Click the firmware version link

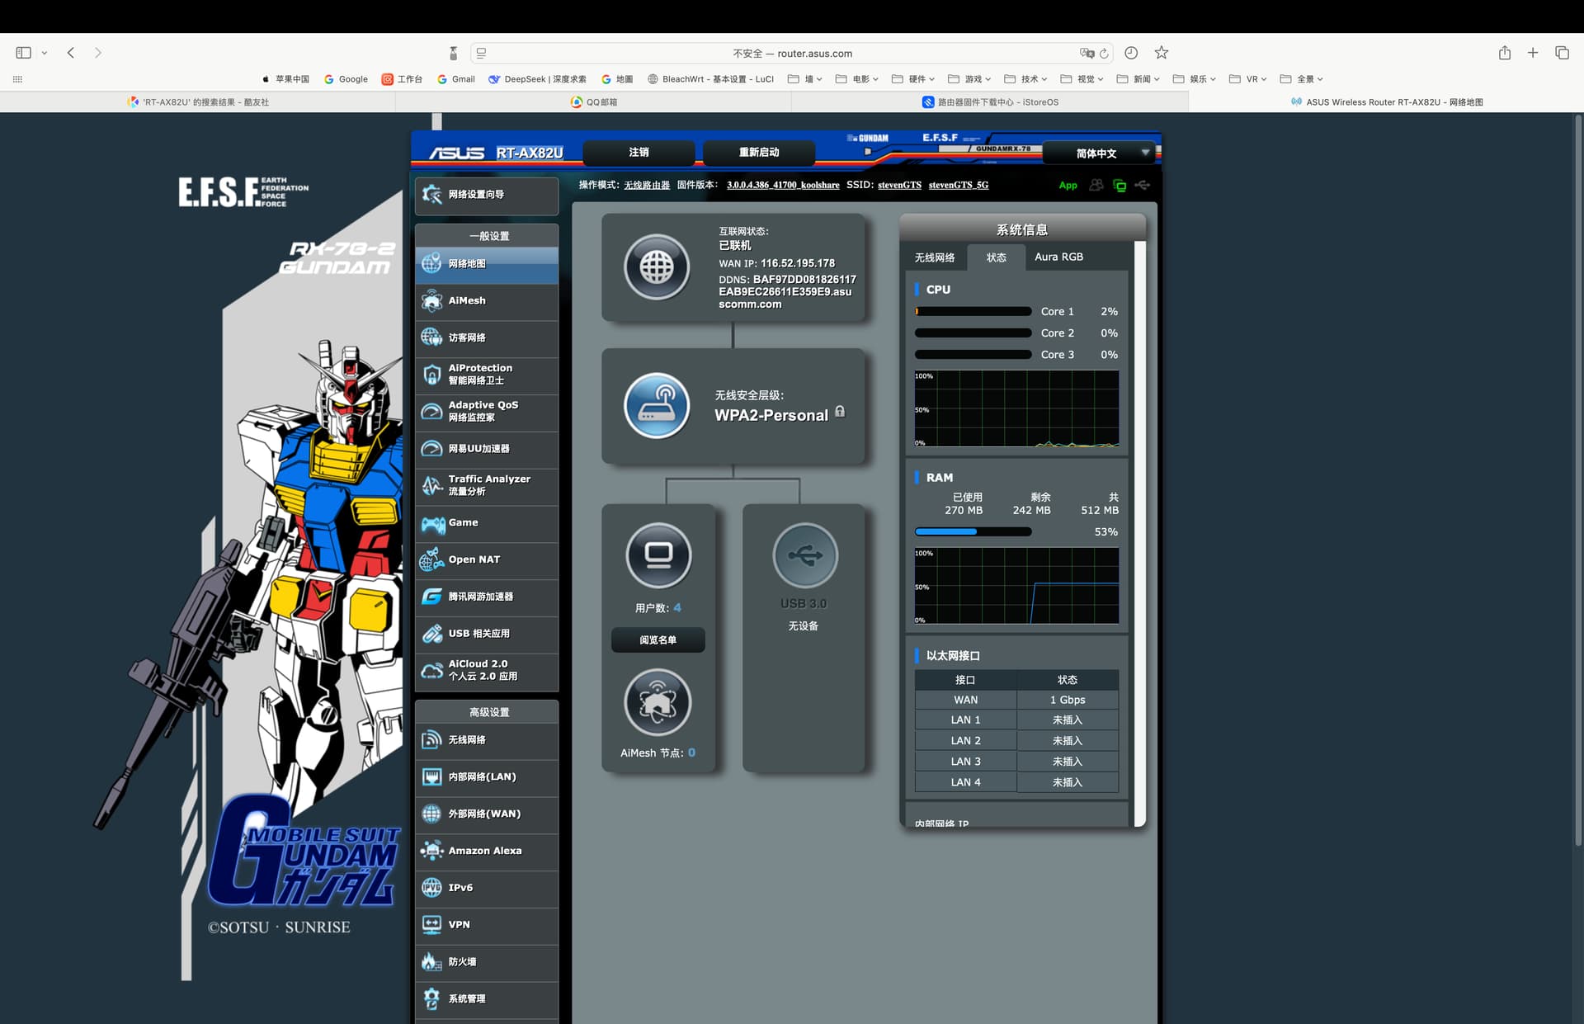click(782, 185)
